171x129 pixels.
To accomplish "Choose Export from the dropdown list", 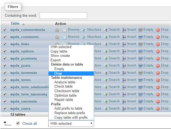I will [56, 60].
